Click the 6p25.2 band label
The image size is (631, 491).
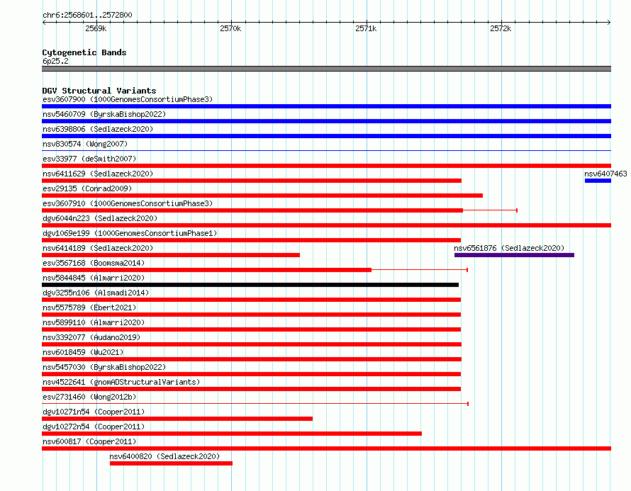pos(55,61)
